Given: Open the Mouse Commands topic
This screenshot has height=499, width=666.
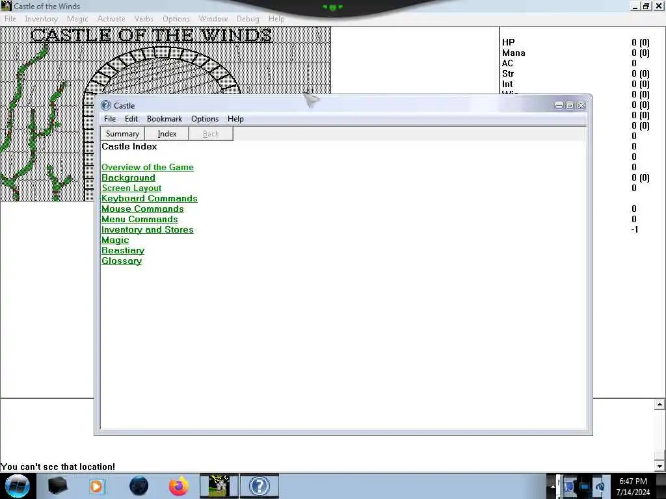Looking at the screenshot, I should click(142, 209).
